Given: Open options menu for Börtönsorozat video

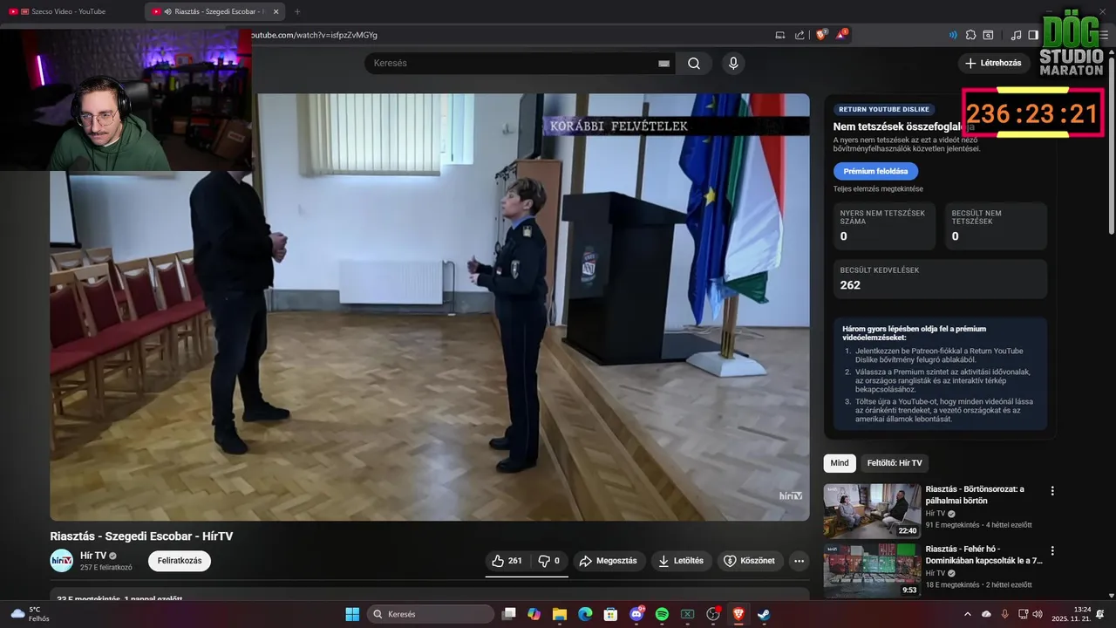Looking at the screenshot, I should pos(1052,491).
